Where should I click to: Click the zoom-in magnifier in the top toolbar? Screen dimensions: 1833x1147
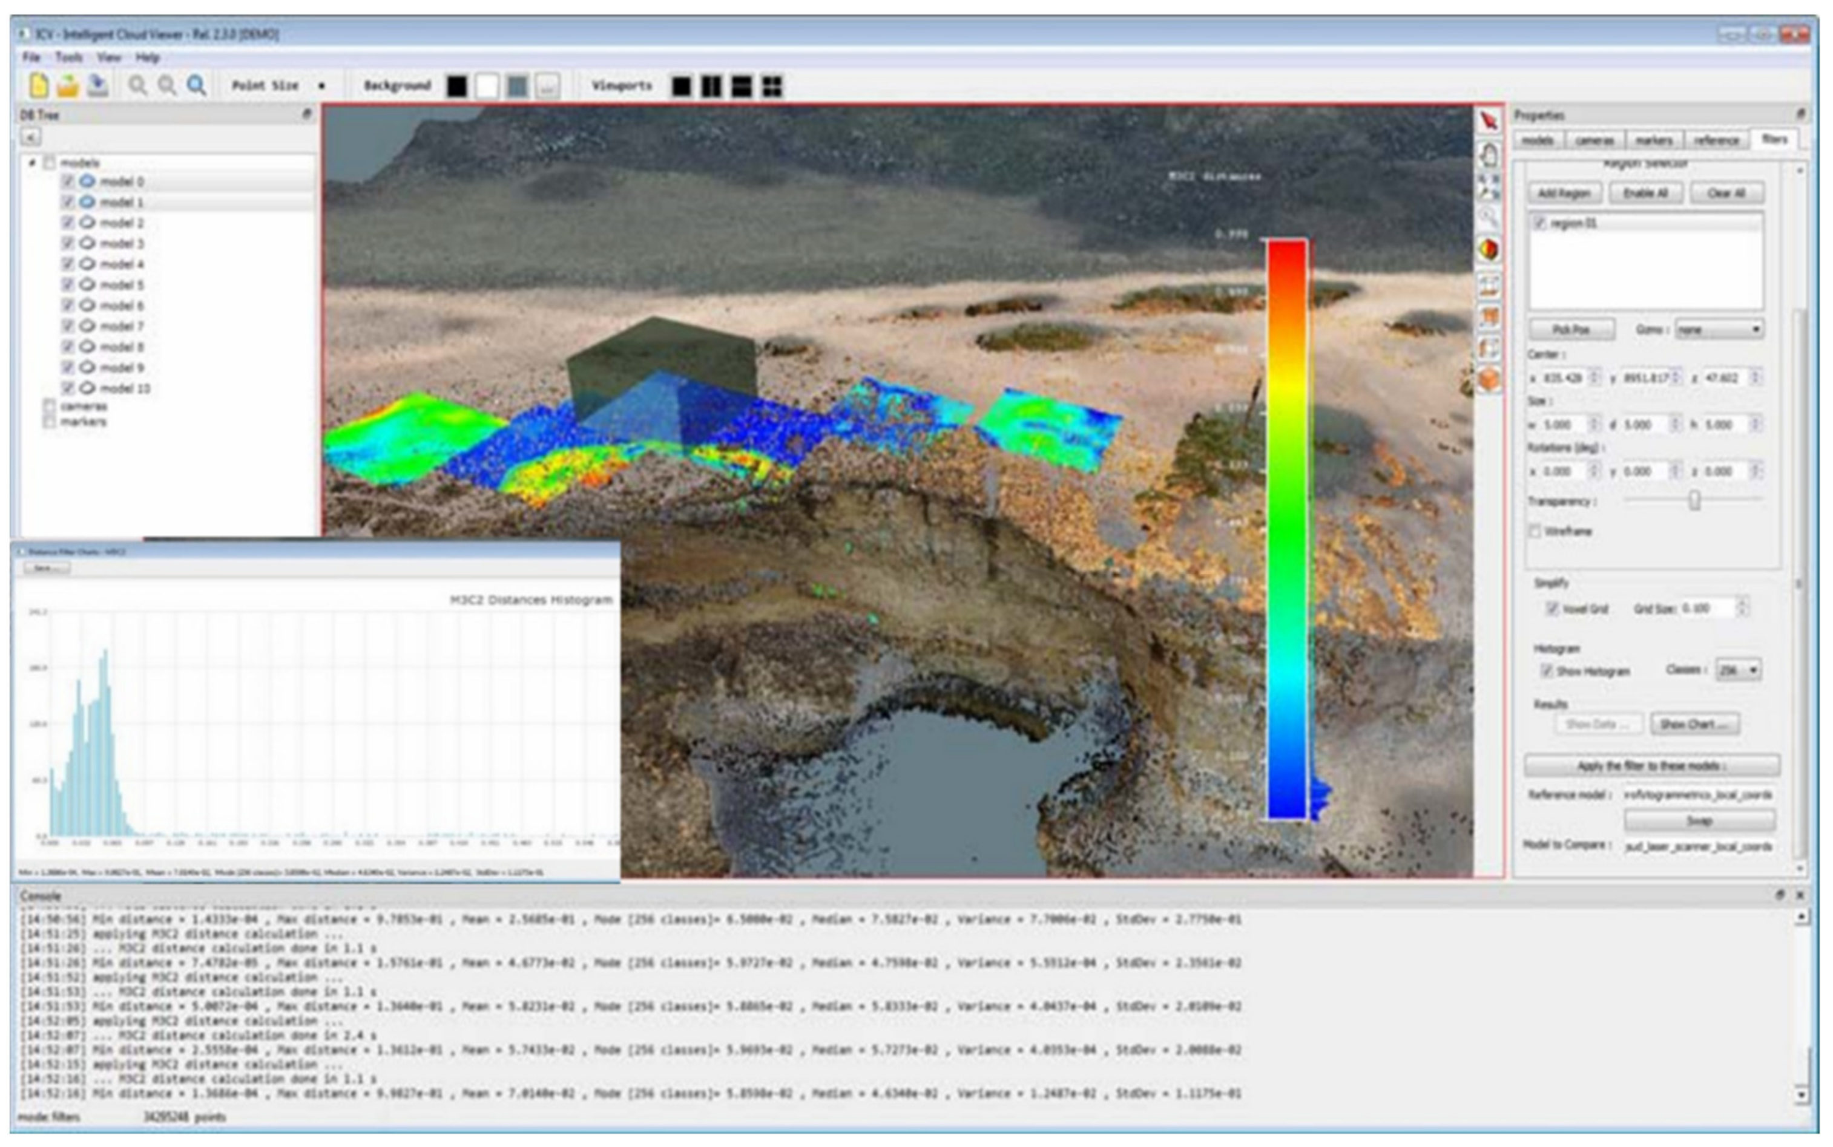tap(138, 86)
